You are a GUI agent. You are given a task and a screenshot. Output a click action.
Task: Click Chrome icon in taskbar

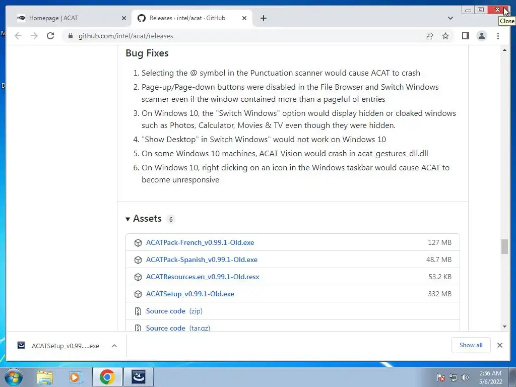107,377
